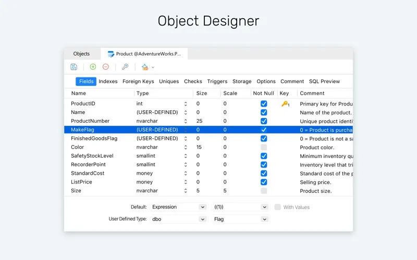Select the RecorderPoint field name
This screenshot has width=417, height=260.
tap(88, 165)
